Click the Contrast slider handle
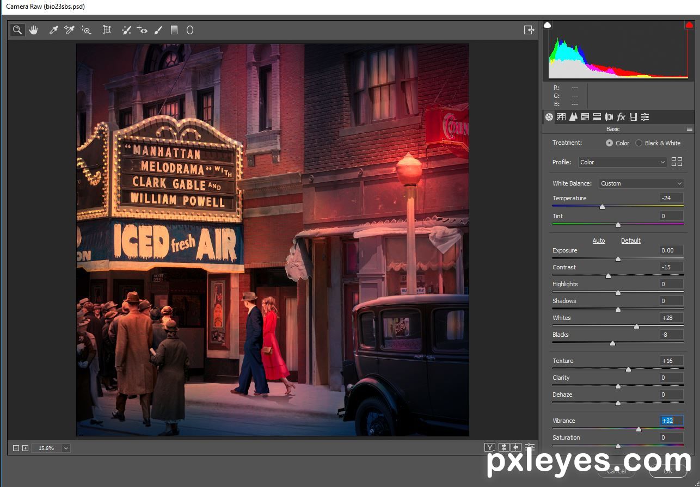Viewport: 700px width, 487px height. pyautogui.click(x=608, y=276)
